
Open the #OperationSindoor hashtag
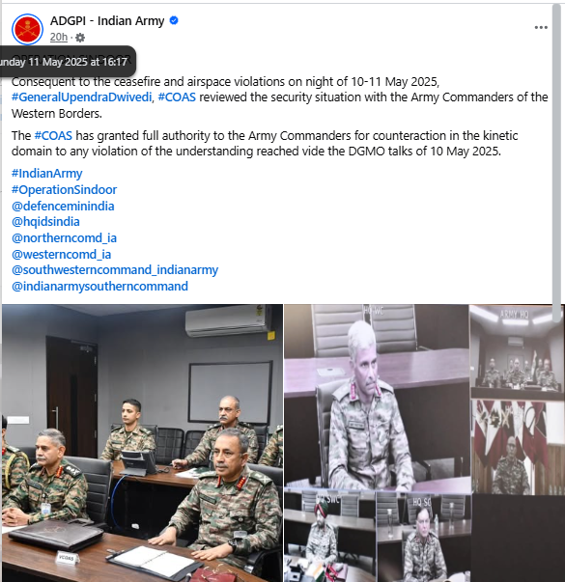click(65, 190)
